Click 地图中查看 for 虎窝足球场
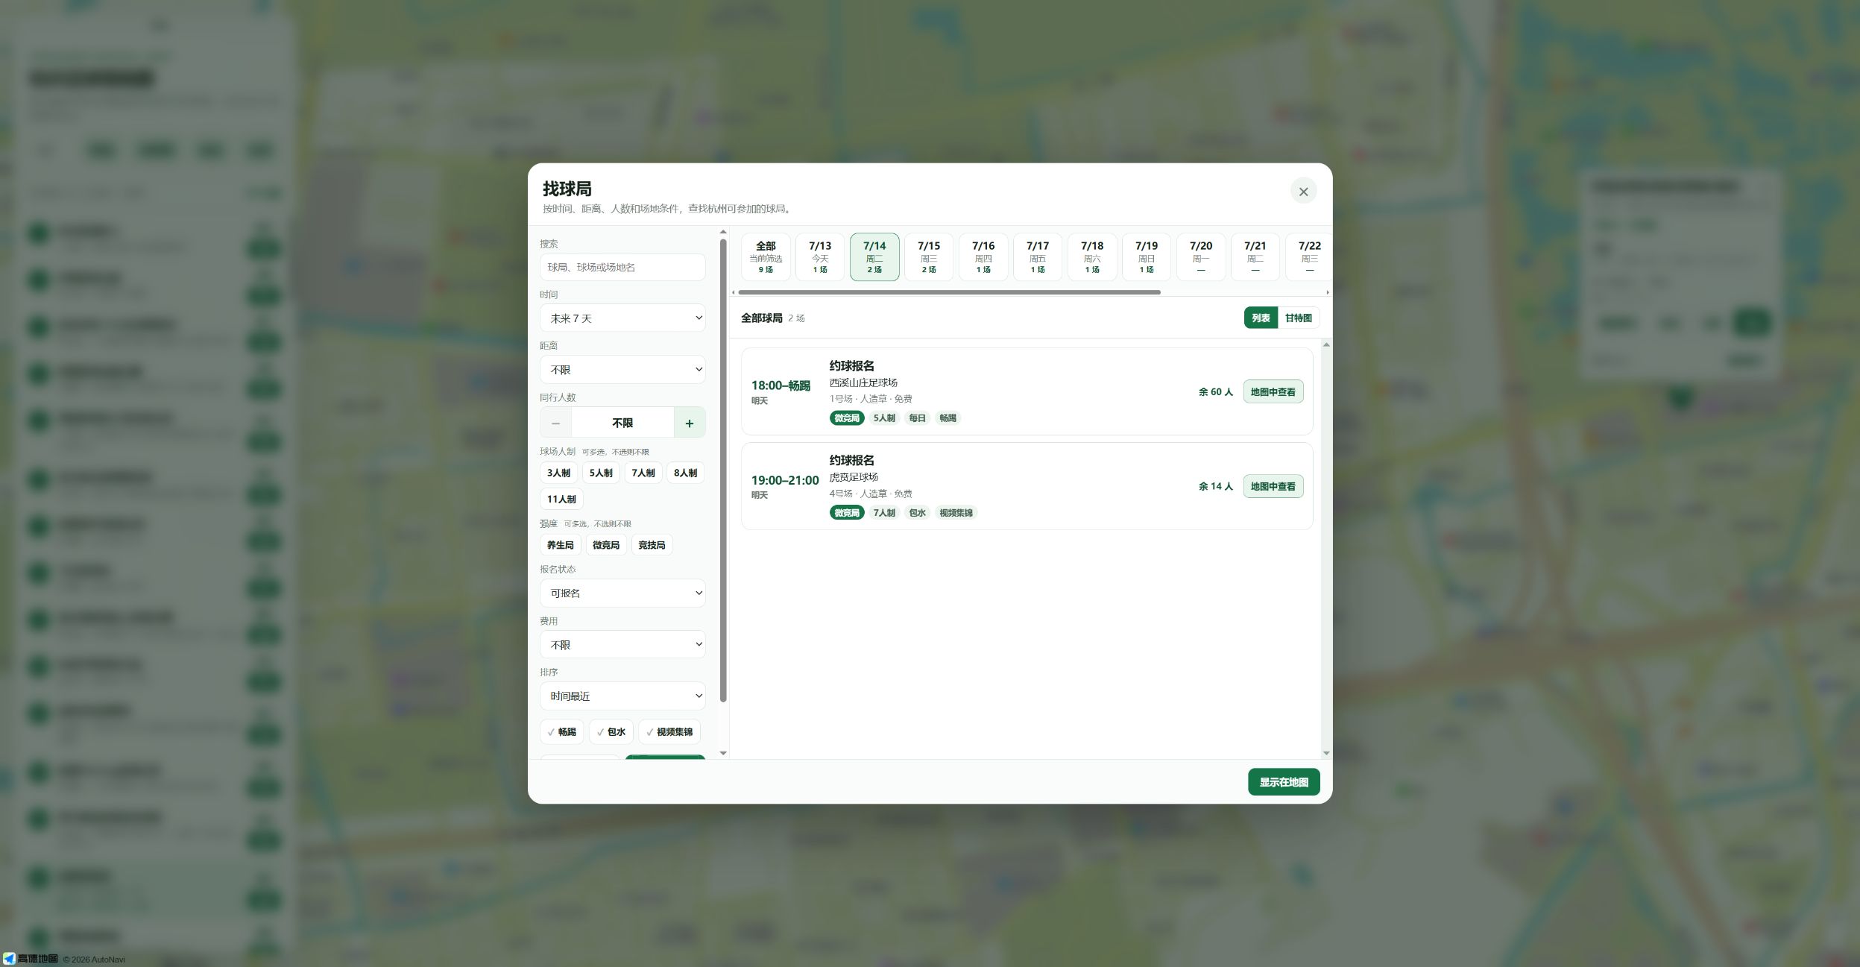The height and width of the screenshot is (967, 1860). pyautogui.click(x=1273, y=487)
